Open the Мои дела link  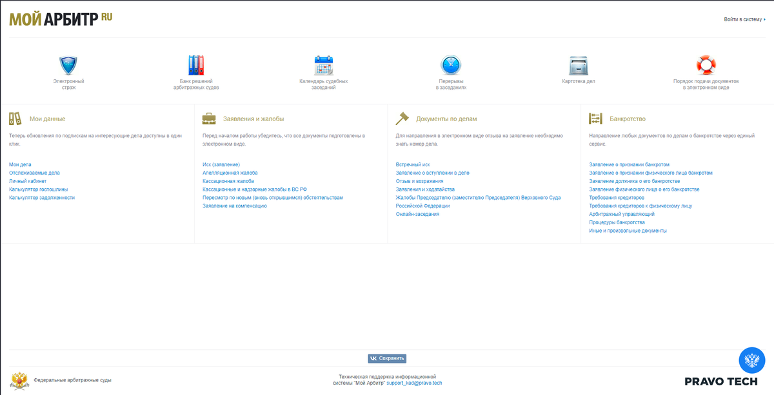20,165
